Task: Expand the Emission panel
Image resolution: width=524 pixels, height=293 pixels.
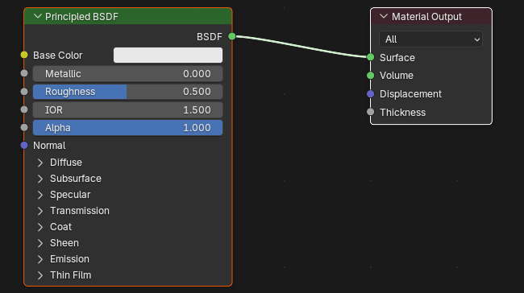Action: coord(40,259)
